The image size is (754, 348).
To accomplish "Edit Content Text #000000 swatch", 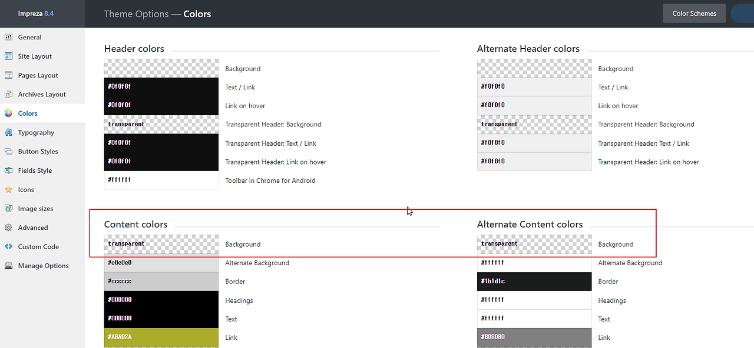I will pos(161,319).
